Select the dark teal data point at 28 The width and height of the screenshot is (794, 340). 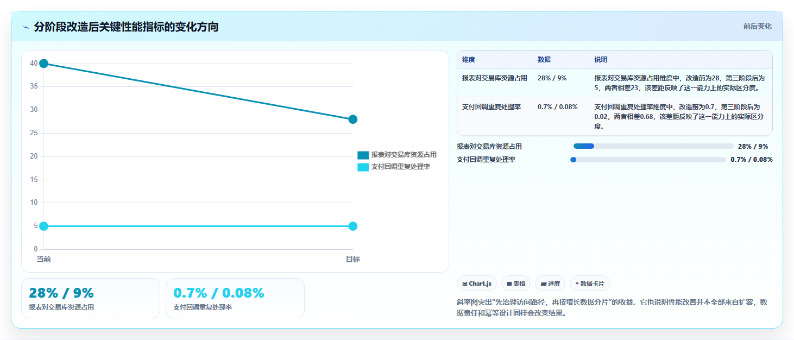353,119
